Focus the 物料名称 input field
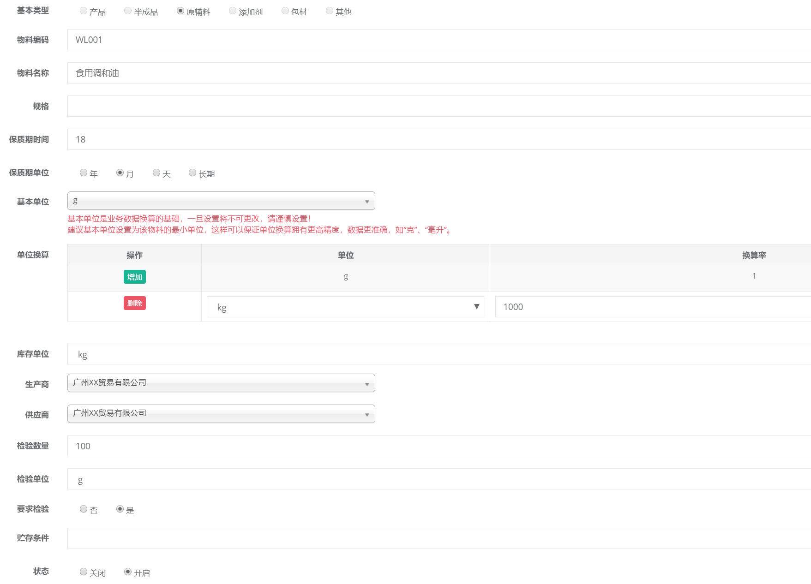The width and height of the screenshot is (811, 584). pyautogui.click(x=439, y=73)
